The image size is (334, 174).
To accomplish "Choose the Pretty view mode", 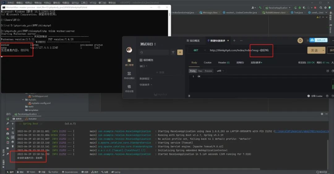I will tap(193, 71).
